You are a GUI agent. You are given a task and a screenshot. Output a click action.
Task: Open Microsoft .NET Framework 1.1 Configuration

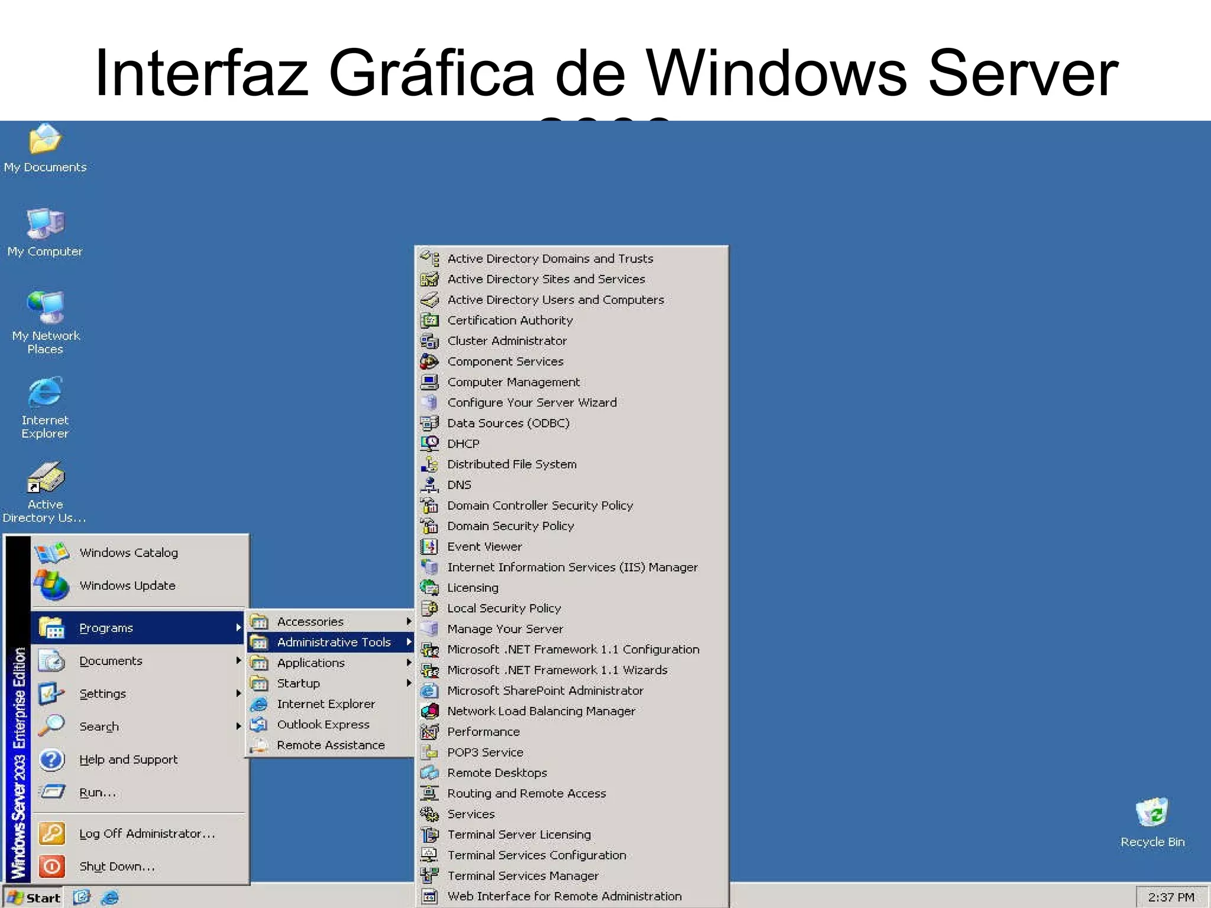(571, 649)
